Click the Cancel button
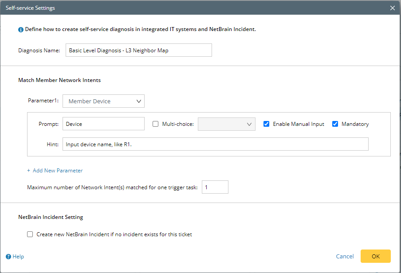This screenshot has height=273, width=401. [345, 257]
